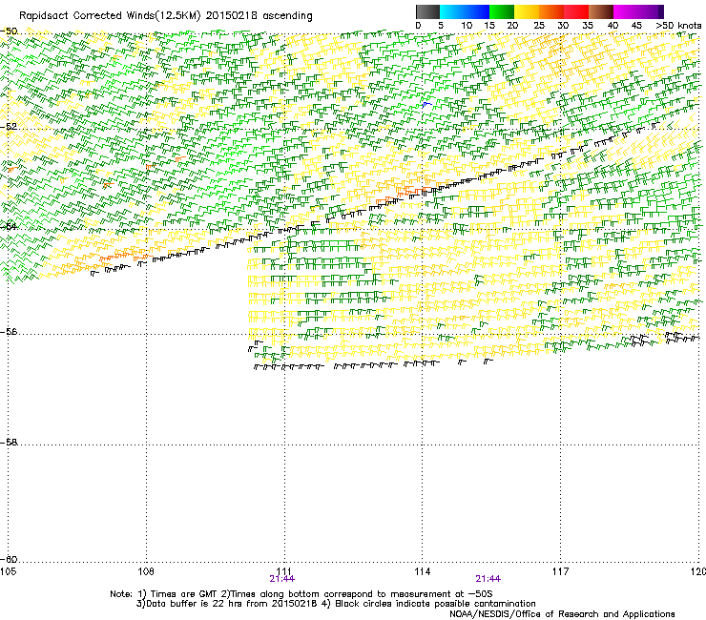706x620 pixels.
Task: Click the '105' longitude label
Action: click(x=8, y=571)
